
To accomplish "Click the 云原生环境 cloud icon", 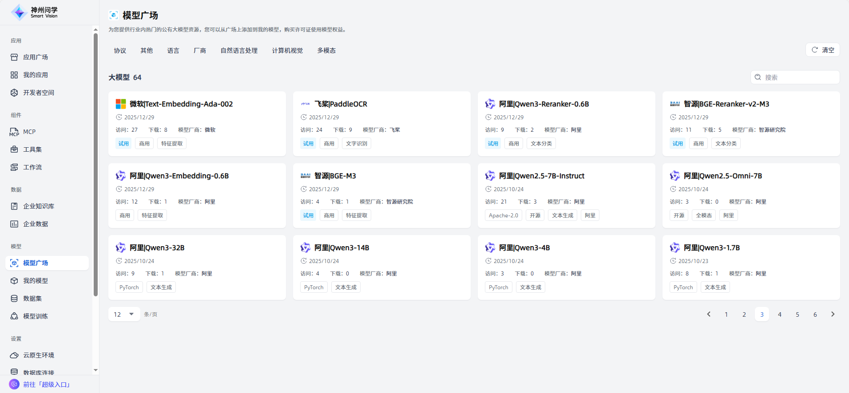I will pos(14,355).
